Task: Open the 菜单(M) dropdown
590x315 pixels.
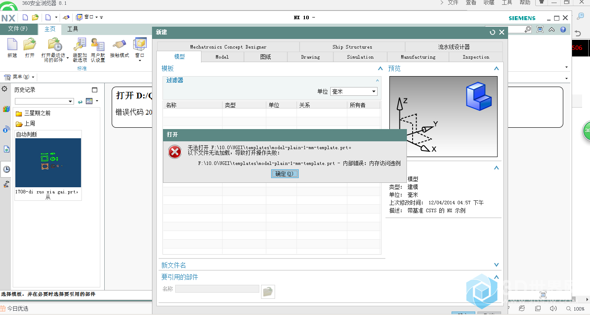Action: tap(19, 77)
